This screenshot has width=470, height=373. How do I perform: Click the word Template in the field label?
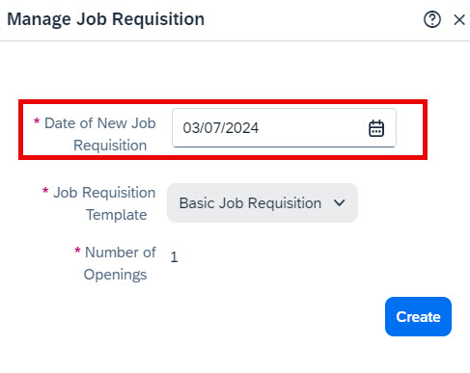coord(117,215)
